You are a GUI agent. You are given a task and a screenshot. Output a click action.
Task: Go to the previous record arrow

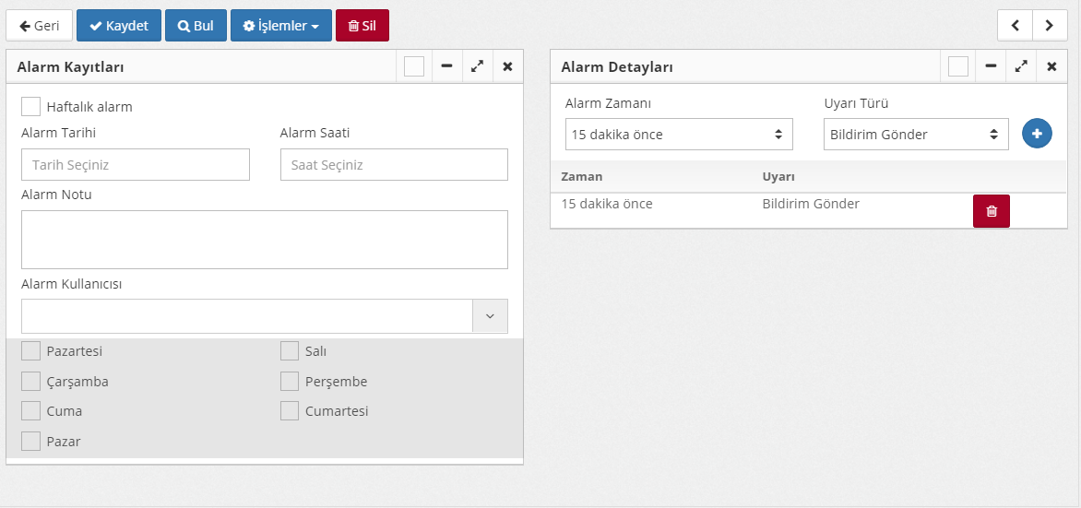point(1015,26)
